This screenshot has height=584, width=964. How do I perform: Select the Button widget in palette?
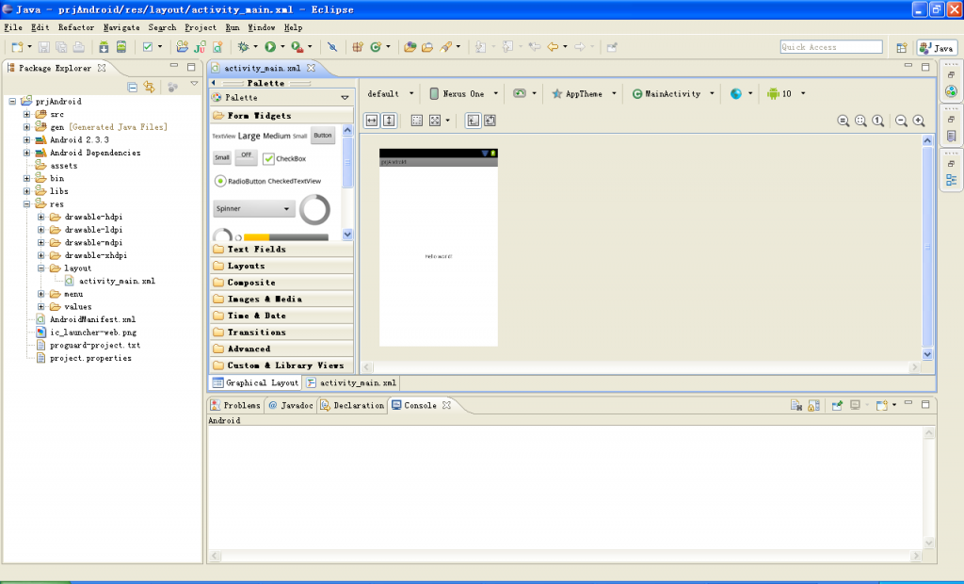coord(323,136)
